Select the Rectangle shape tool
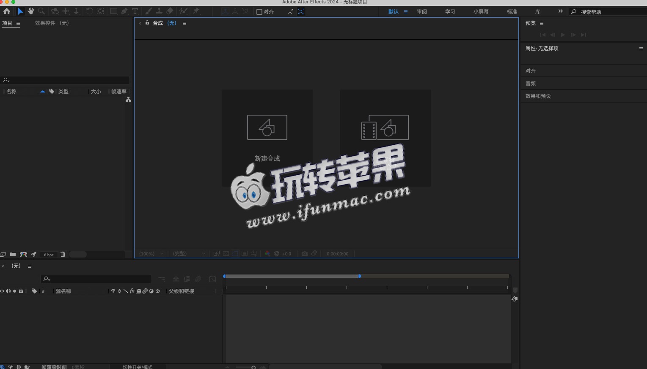Image resolution: width=647 pixels, height=369 pixels. (114, 11)
